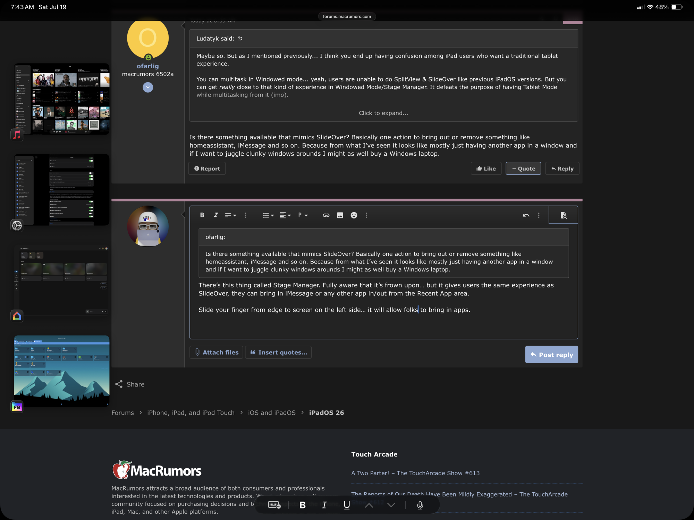Image resolution: width=694 pixels, height=520 pixels.
Task: Open ofarlig's profile name link
Action: click(x=147, y=66)
